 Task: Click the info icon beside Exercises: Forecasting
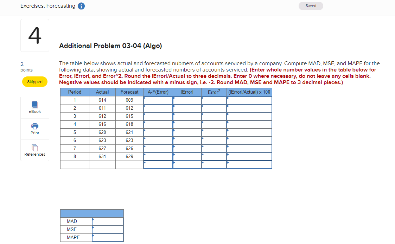[x=81, y=6]
